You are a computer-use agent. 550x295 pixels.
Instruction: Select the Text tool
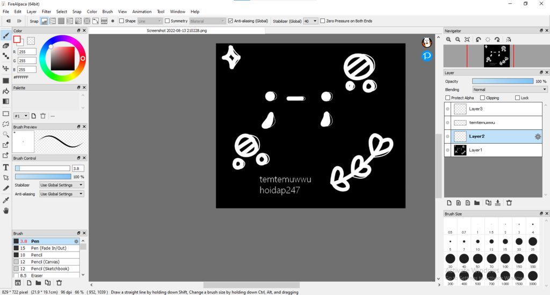click(x=6, y=167)
